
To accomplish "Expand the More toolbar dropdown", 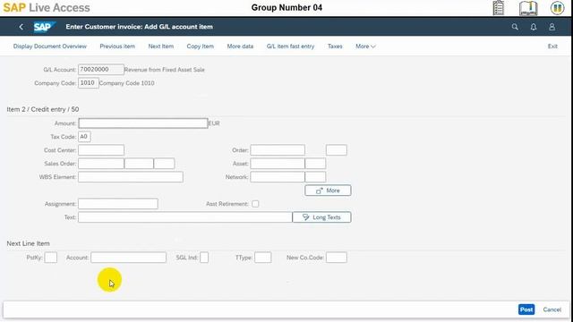I will click(x=365, y=47).
